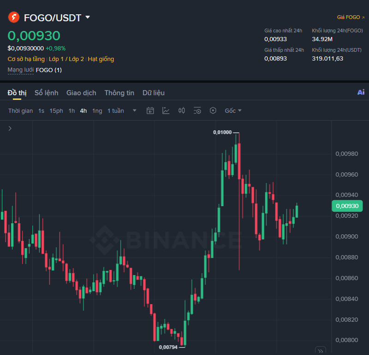This screenshot has height=355, width=369.
Task: Switch to the Đồ thị tab
Action: pyautogui.click(x=17, y=93)
